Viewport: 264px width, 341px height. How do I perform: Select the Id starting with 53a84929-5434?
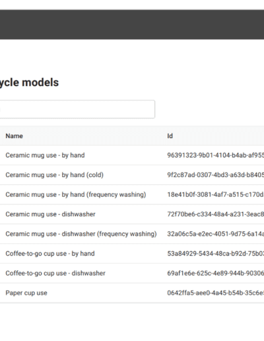coord(216,254)
